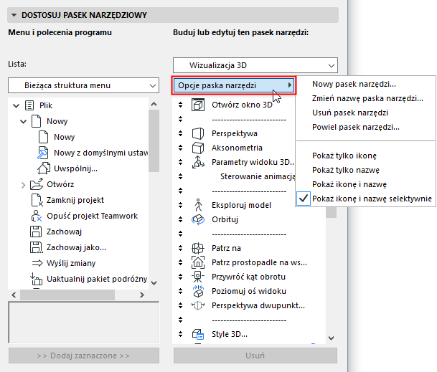
Task: Click right arrow of horizontal scrollbar
Action: click(142, 295)
